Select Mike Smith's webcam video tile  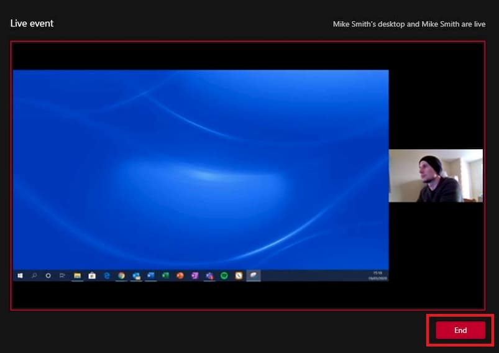pyautogui.click(x=436, y=176)
